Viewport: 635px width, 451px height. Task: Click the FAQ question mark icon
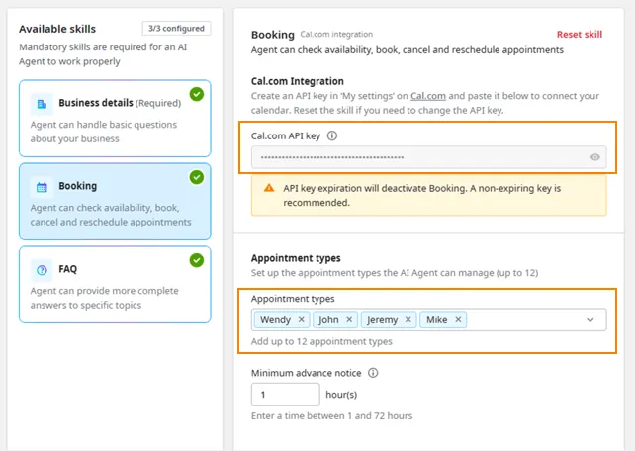point(42,270)
